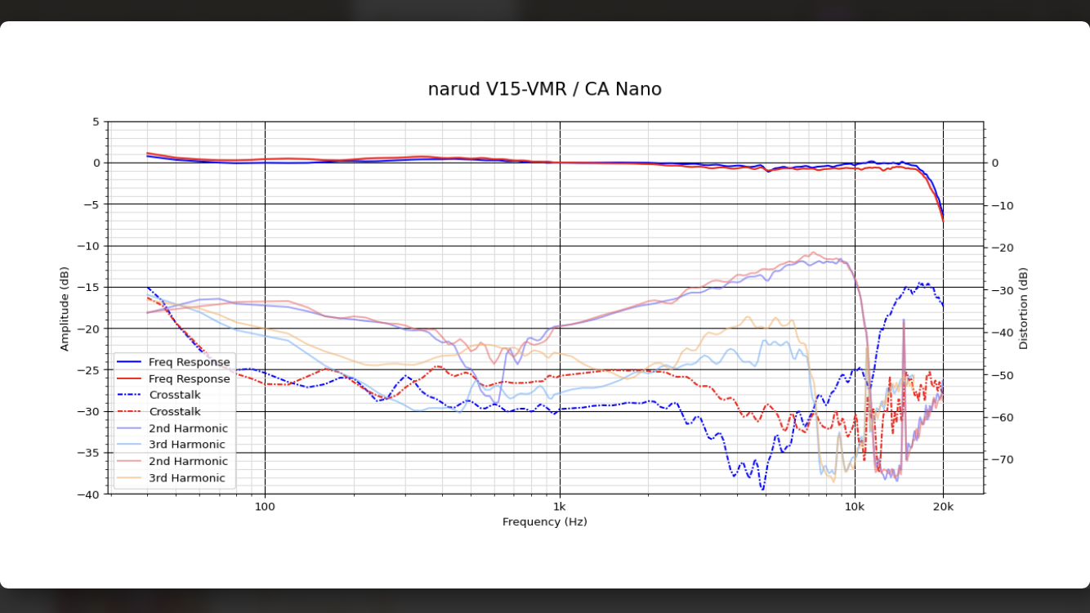Click the 100 frequency axis tick label
The width and height of the screenshot is (1090, 613).
click(265, 507)
